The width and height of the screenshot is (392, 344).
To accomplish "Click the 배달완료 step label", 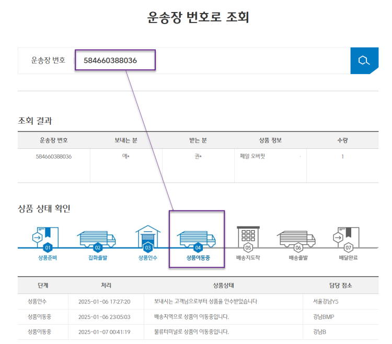I will [348, 258].
